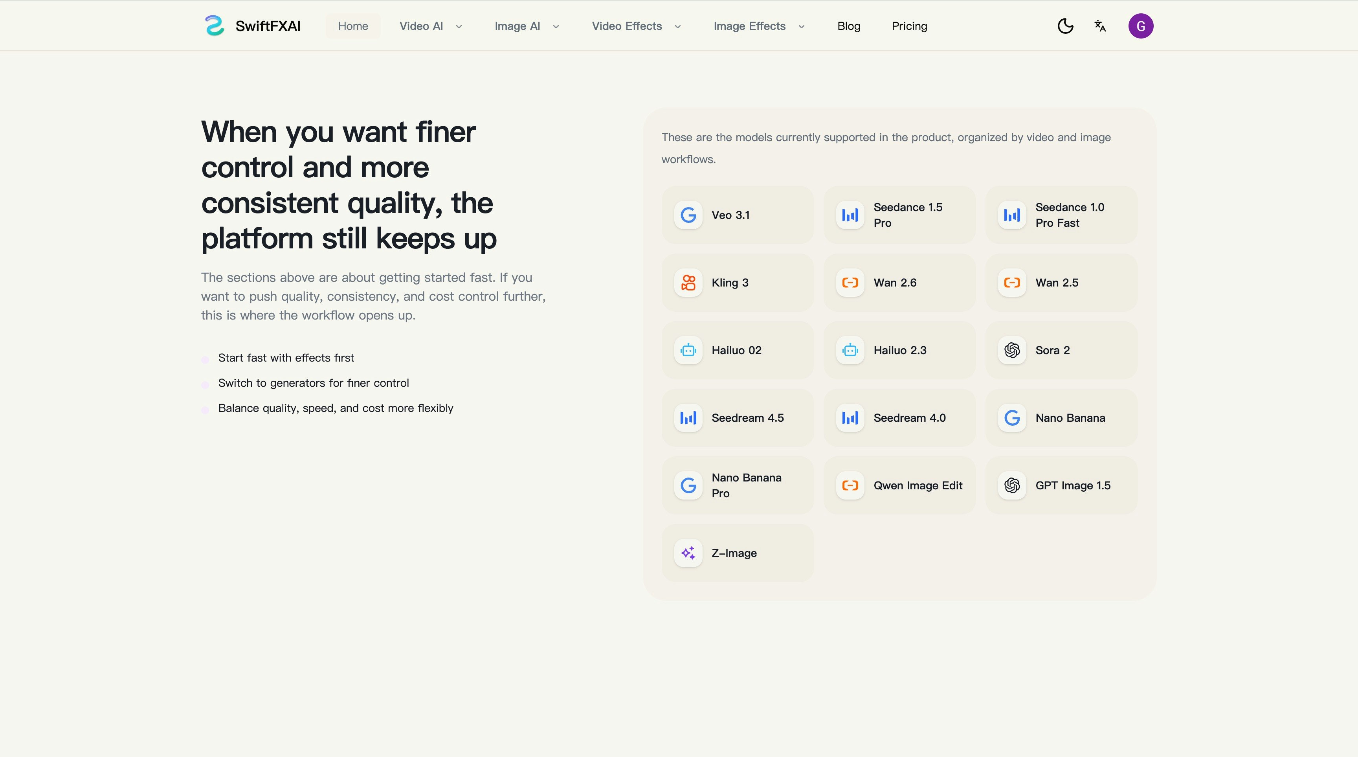1358x757 pixels.
Task: Select the Wan 2.6 model icon
Action: coord(850,283)
